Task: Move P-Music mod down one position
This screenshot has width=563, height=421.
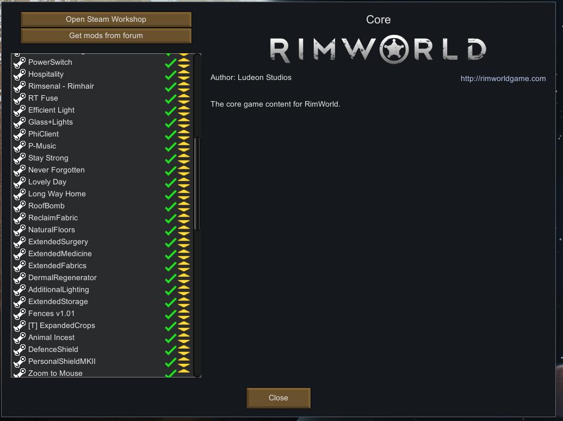Action: [184, 149]
